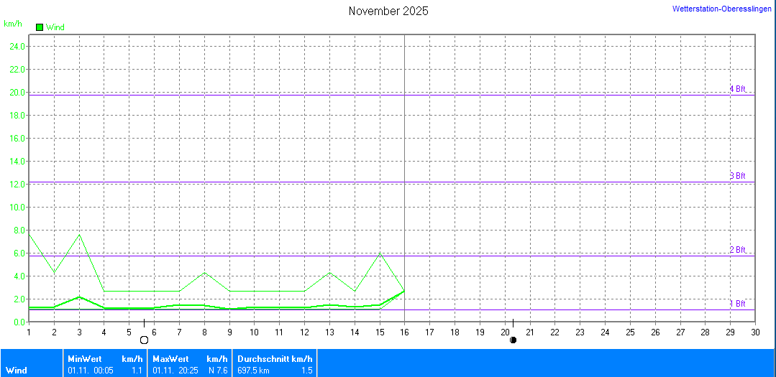The width and height of the screenshot is (776, 377).
Task: Click the 'November 2025' chart title
Action: (388, 11)
